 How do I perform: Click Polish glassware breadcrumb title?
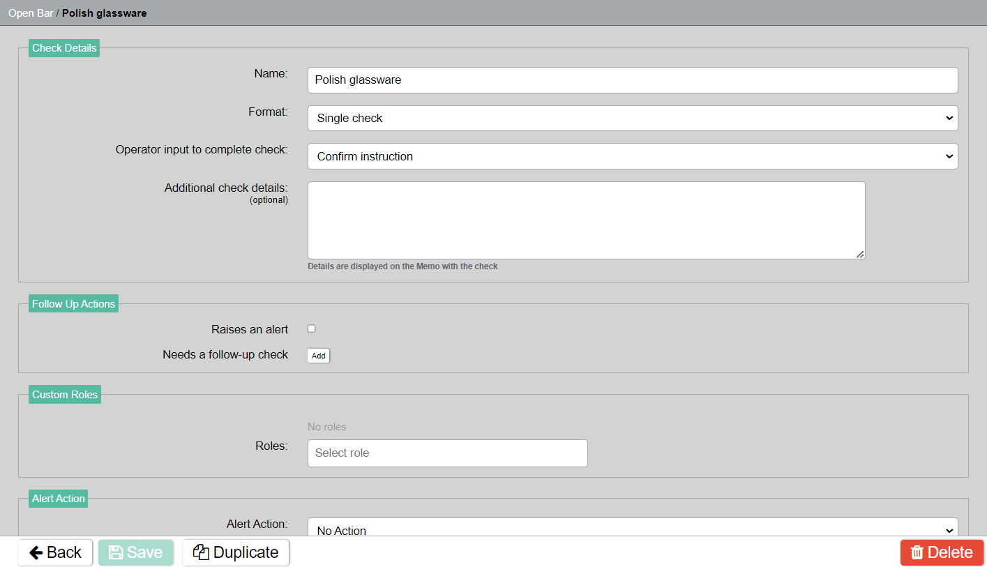pos(104,13)
